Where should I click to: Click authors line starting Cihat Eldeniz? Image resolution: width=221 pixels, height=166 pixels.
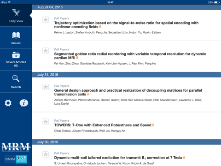89,131
